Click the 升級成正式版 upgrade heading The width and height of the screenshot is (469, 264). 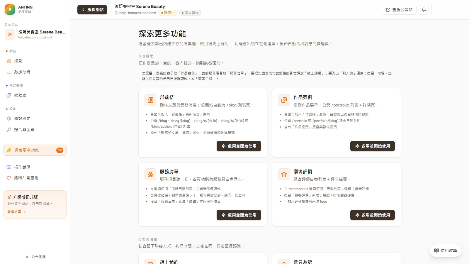pyautogui.click(x=26, y=197)
